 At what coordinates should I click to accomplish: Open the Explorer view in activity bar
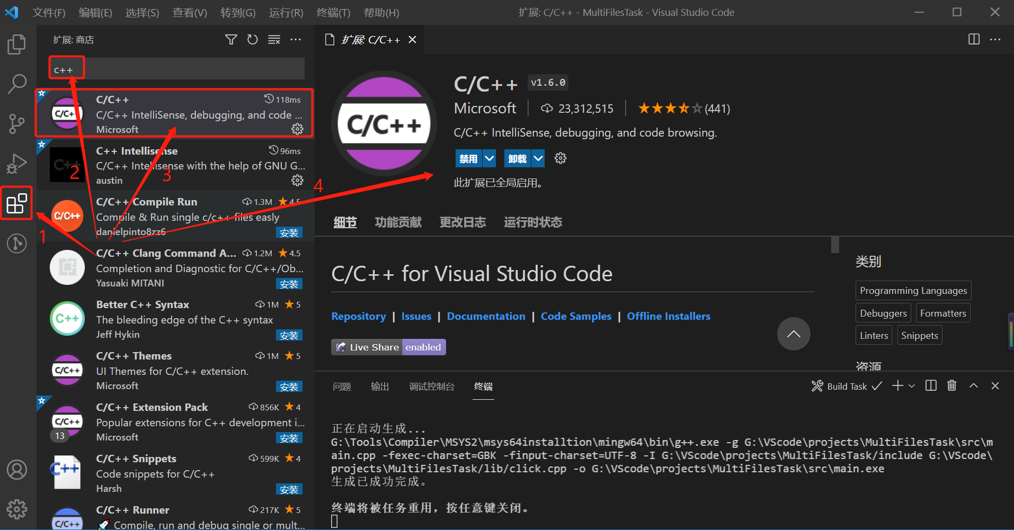point(16,44)
